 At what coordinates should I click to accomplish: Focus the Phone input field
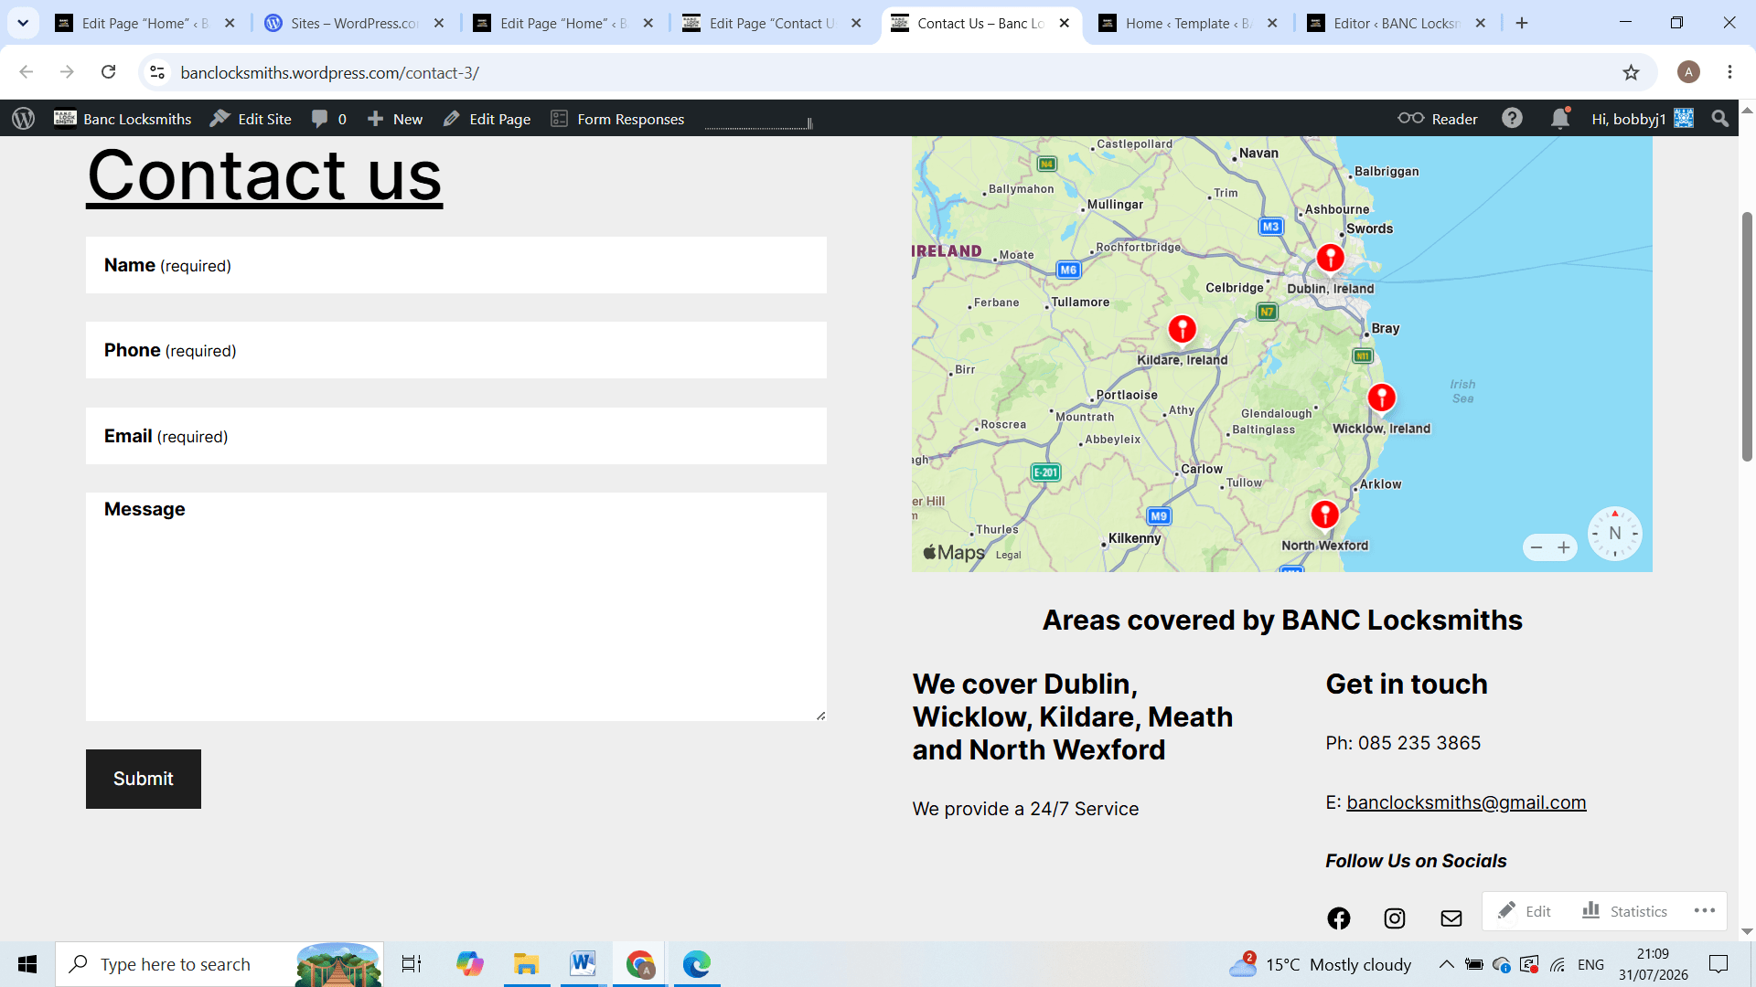pyautogui.click(x=456, y=350)
